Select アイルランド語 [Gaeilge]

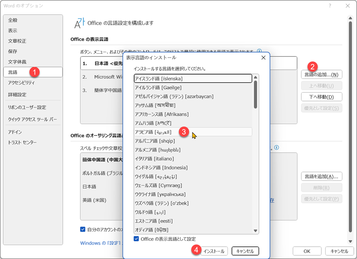[x=193, y=88]
